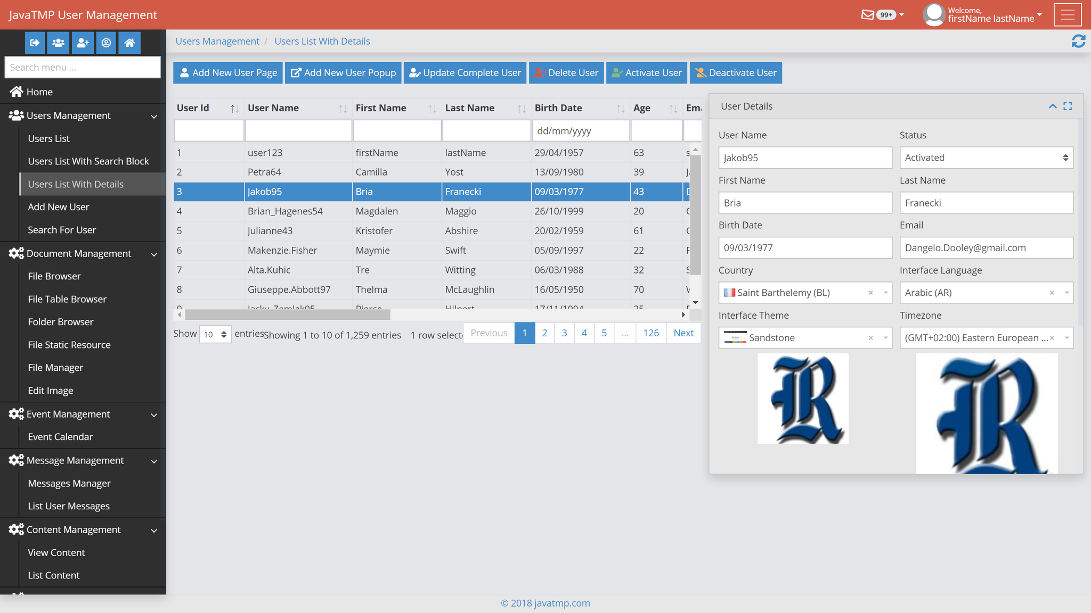This screenshot has width=1091, height=613.
Task: Expand the User Details panel to fullscreen
Action: 1068,106
